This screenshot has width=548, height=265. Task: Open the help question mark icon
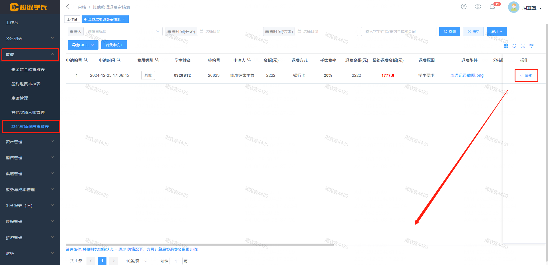tap(464, 7)
